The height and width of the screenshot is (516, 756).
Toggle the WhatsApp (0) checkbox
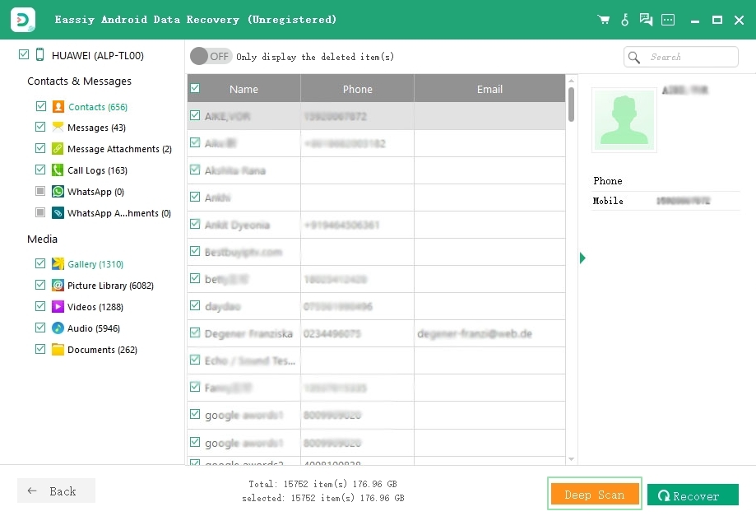[40, 191]
